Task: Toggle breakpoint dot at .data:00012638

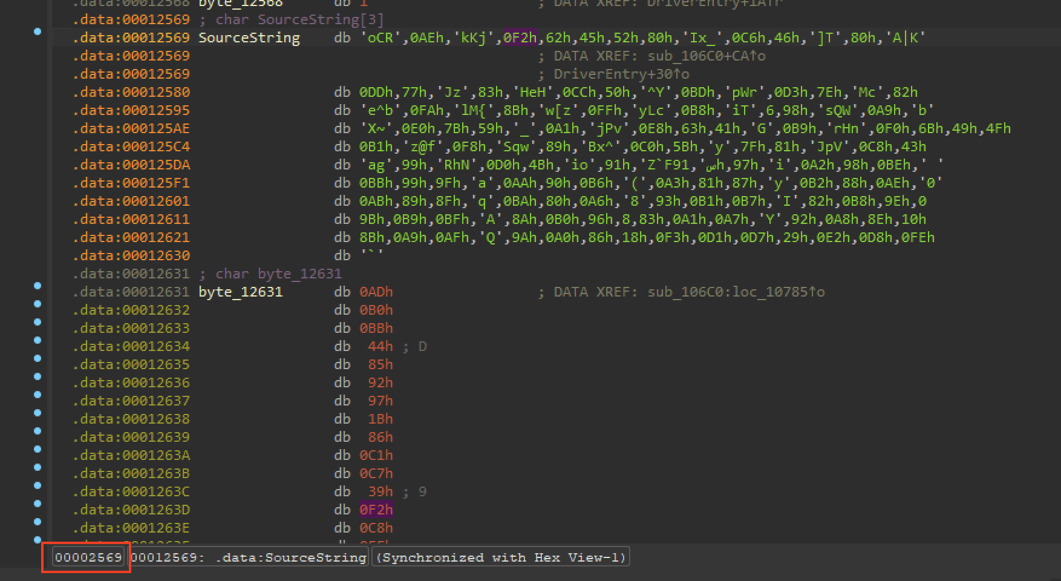Action: (x=38, y=412)
